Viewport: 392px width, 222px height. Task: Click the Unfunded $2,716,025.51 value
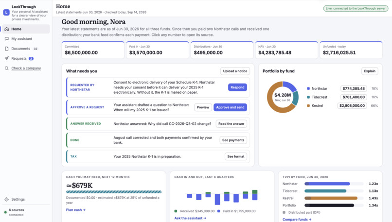[339, 52]
